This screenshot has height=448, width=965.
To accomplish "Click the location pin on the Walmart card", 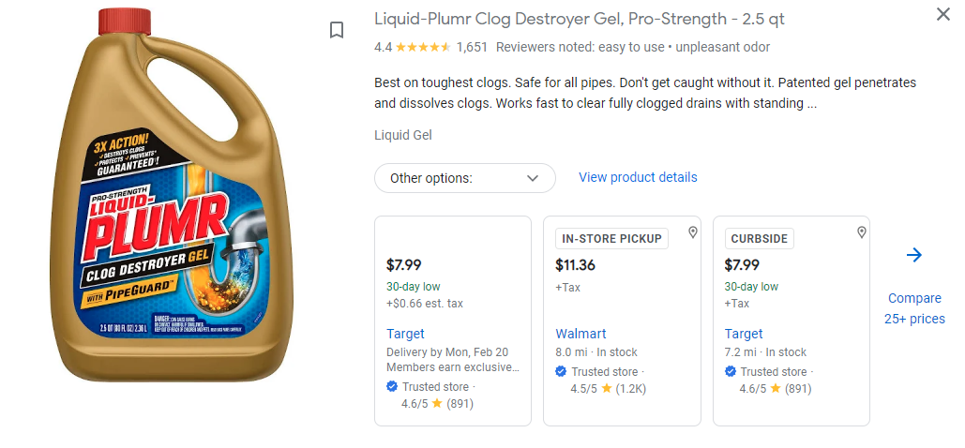I will pos(693,232).
